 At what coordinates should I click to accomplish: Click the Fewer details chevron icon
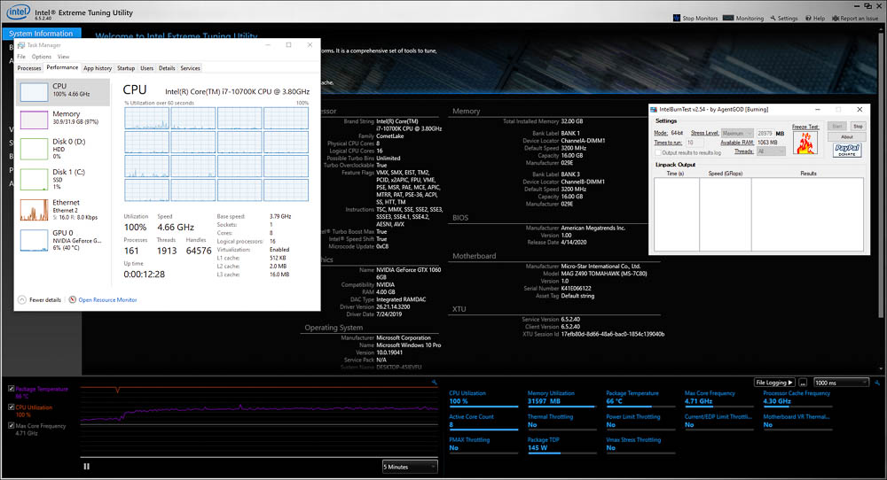22,300
